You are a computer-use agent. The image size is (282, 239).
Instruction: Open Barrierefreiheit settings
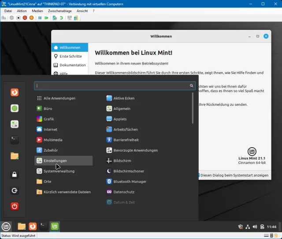click(122, 140)
